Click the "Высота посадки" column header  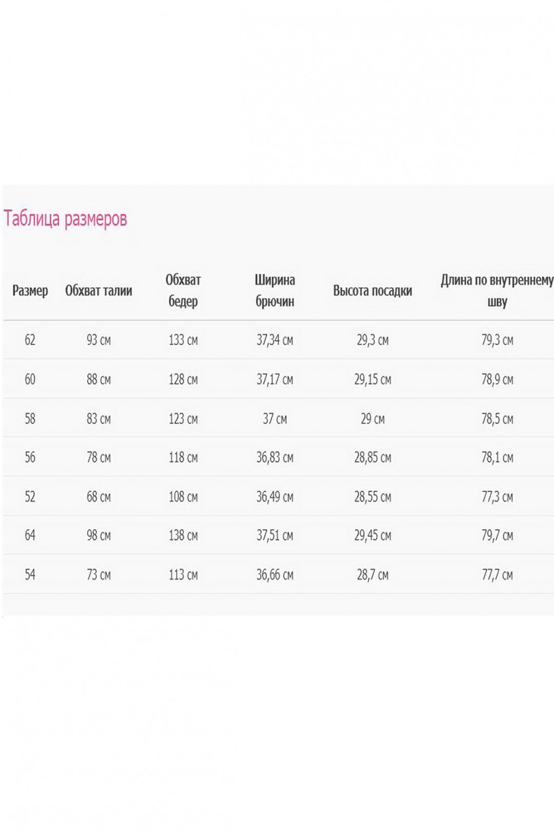click(x=372, y=291)
